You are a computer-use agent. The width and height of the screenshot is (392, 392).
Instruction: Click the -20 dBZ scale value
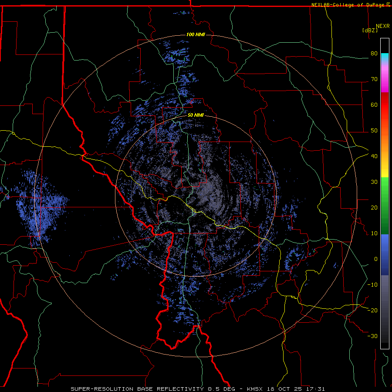point(372,310)
